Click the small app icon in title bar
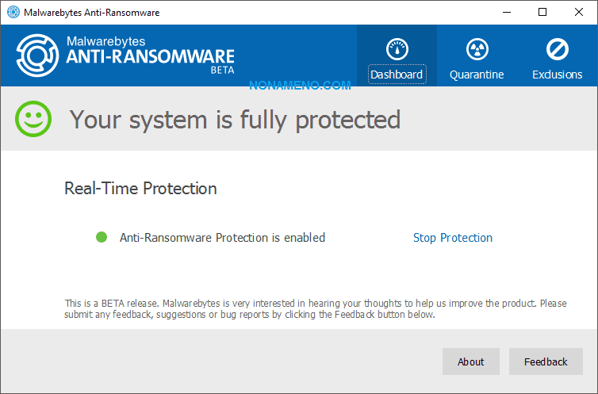The height and width of the screenshot is (394, 598). [13, 12]
